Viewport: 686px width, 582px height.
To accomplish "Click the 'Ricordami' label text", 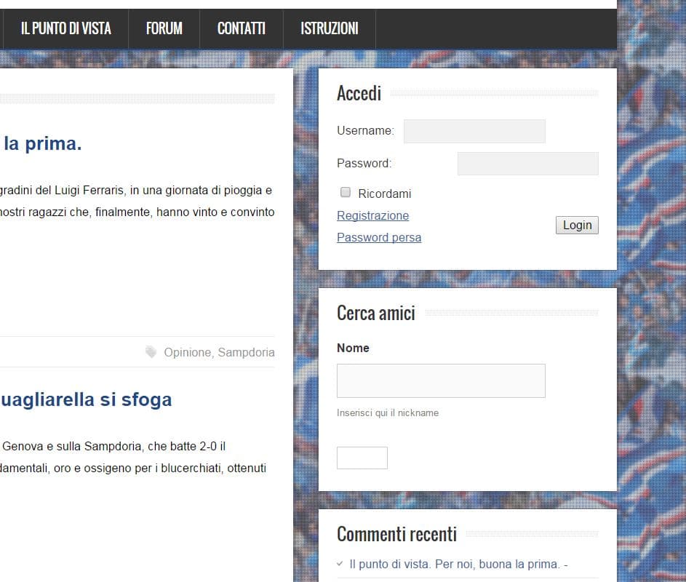I will [x=385, y=194].
